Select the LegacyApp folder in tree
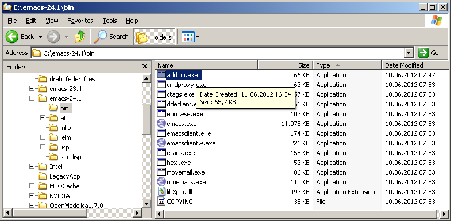 pyautogui.click(x=65, y=176)
